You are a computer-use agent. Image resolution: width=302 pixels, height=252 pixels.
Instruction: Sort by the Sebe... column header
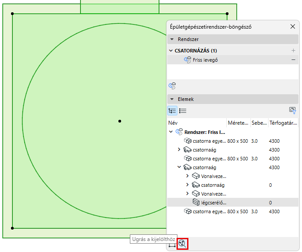pos(259,123)
